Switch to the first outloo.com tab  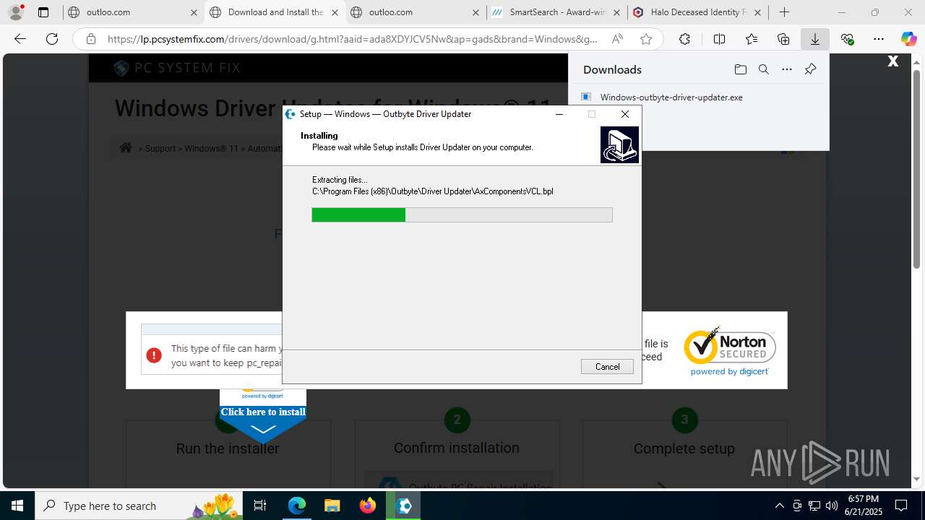pos(132,12)
